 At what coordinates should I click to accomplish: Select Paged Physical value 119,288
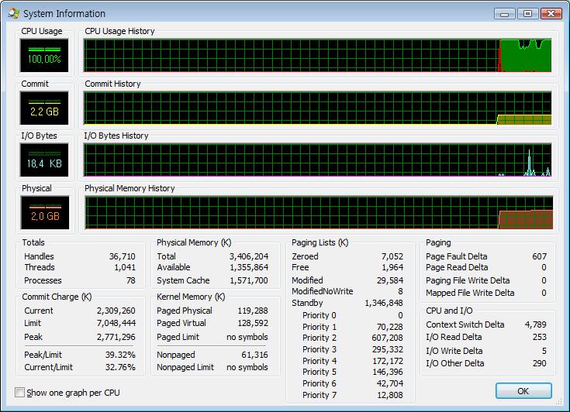(253, 311)
